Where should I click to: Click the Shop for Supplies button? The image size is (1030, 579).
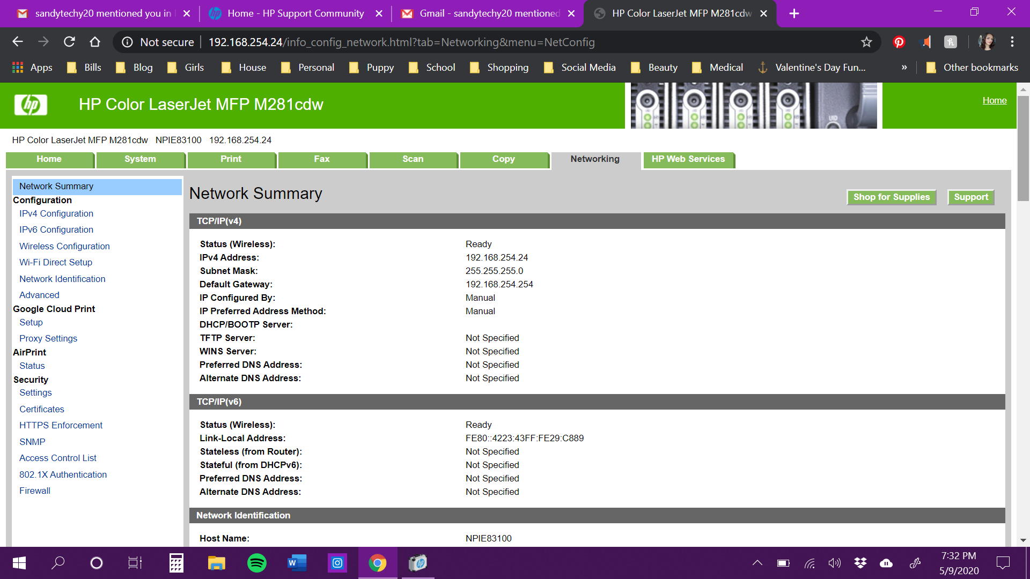click(x=891, y=197)
